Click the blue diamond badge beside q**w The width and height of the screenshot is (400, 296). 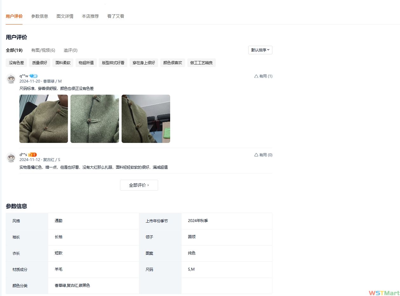[x=33, y=76]
